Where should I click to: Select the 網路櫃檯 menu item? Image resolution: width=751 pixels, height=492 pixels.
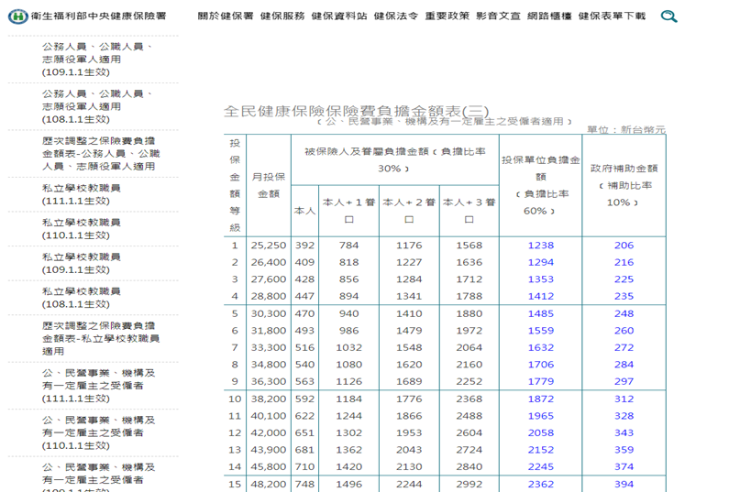(x=549, y=16)
